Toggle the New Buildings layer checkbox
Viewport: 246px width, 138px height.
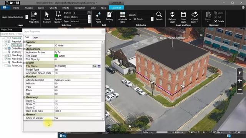[6, 45]
